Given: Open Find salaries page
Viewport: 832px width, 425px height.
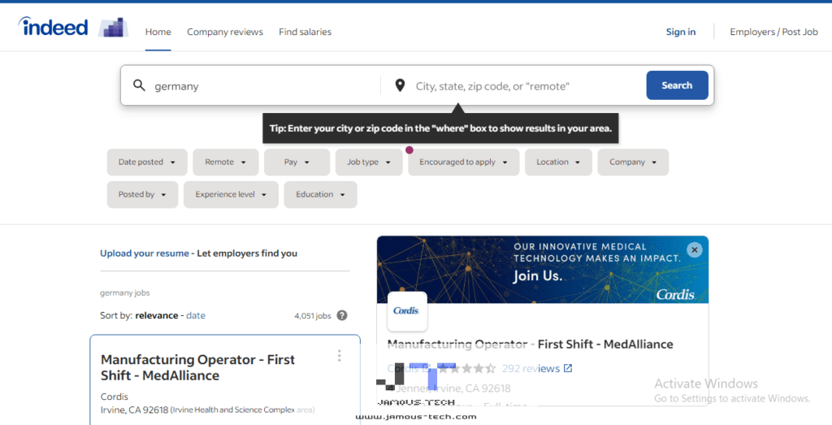Looking at the screenshot, I should [x=305, y=32].
